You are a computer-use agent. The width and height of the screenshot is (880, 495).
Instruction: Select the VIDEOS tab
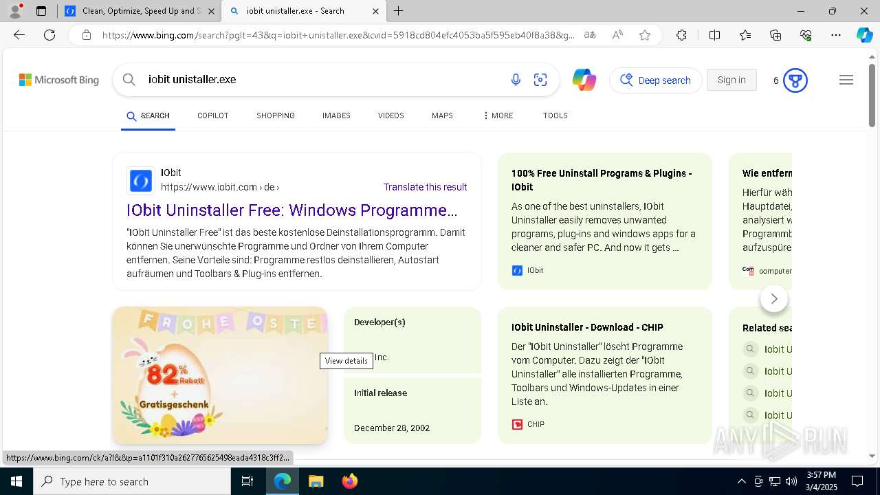[x=391, y=115]
